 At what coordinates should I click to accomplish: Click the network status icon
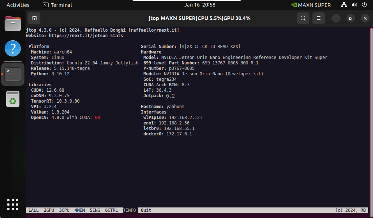344,5
